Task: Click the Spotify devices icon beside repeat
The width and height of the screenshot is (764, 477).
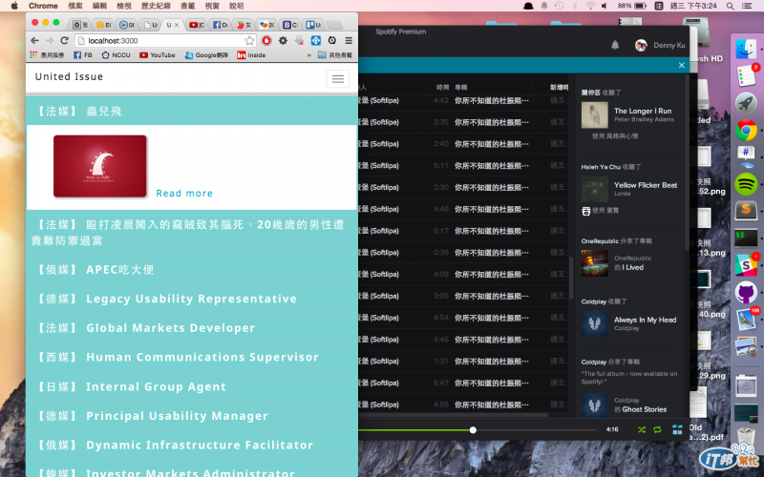Action: pos(677,429)
